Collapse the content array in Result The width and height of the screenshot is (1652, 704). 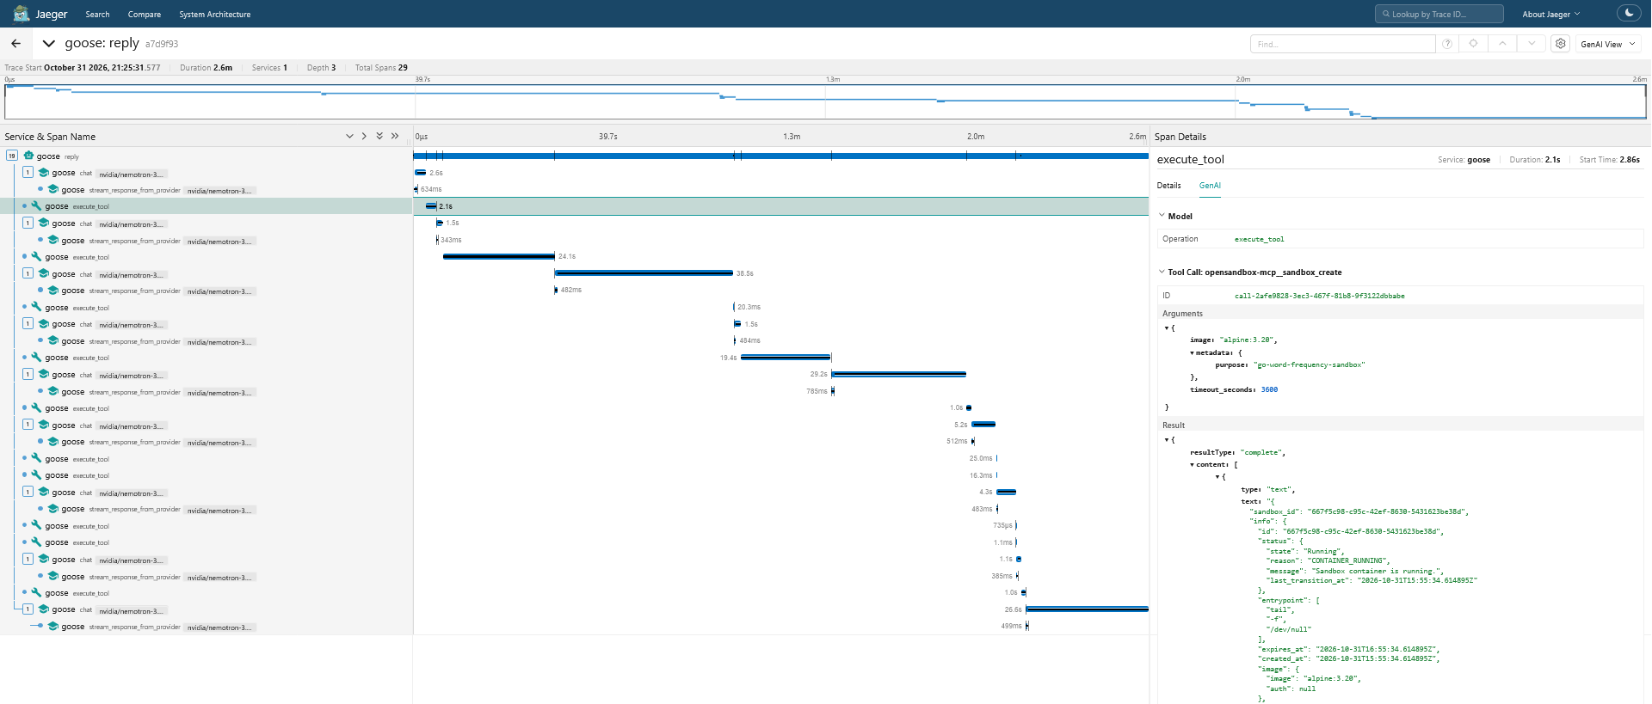pos(1193,464)
